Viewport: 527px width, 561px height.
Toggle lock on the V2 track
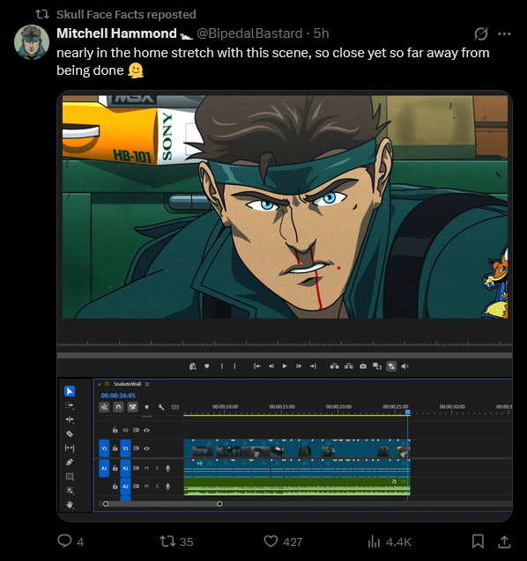(x=115, y=430)
